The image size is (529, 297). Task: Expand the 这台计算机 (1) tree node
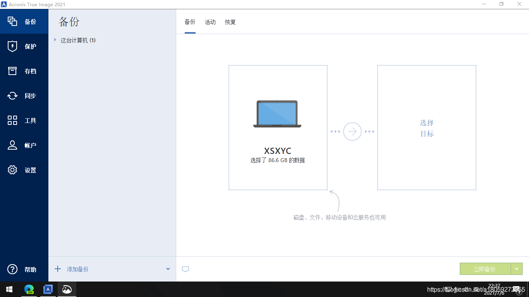(x=55, y=40)
